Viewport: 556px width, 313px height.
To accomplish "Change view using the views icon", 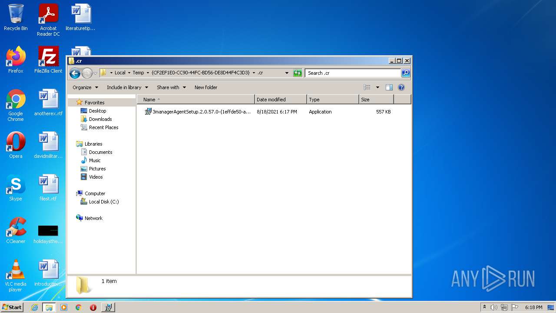I will pyautogui.click(x=367, y=87).
